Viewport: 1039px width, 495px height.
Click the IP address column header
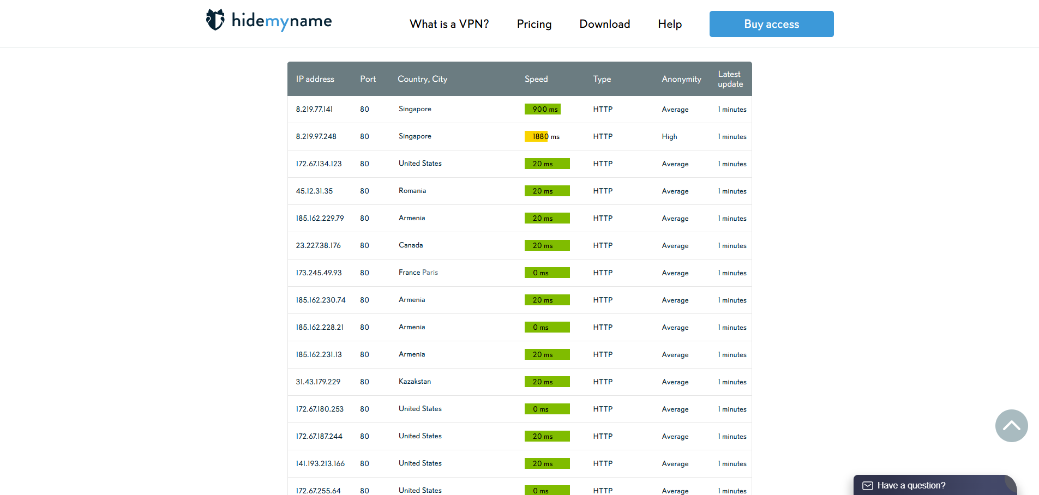click(315, 79)
